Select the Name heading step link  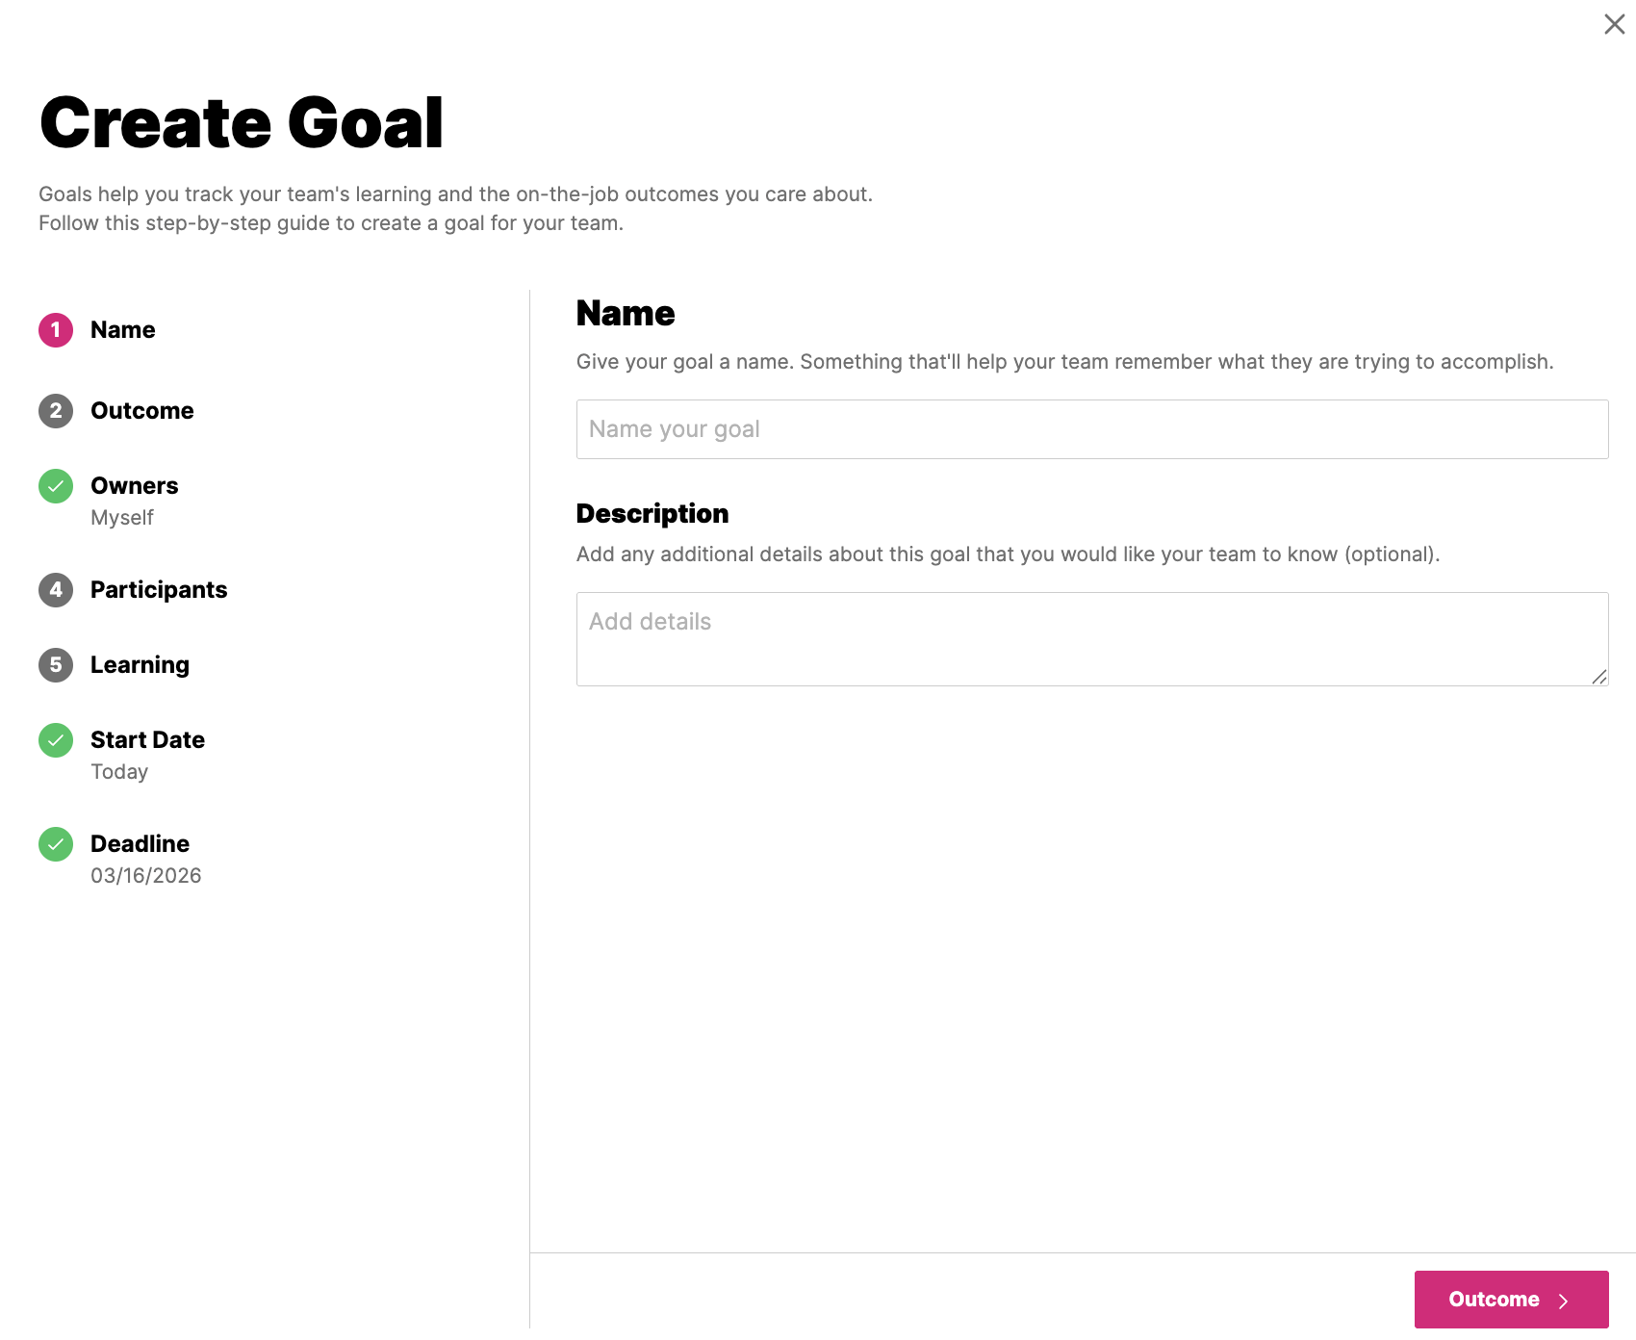[x=122, y=329]
